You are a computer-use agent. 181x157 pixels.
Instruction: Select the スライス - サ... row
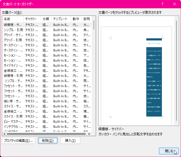pos(47,106)
